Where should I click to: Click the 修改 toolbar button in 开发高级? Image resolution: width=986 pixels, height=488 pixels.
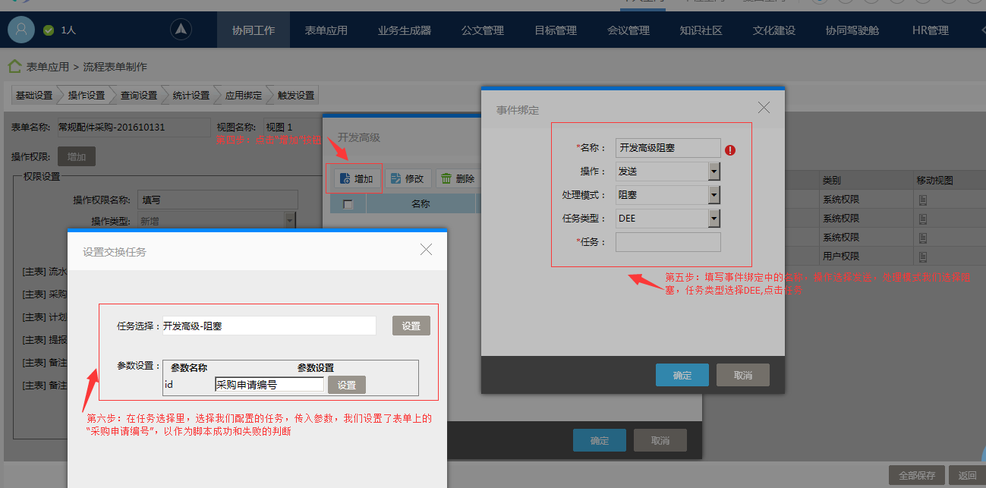point(408,178)
